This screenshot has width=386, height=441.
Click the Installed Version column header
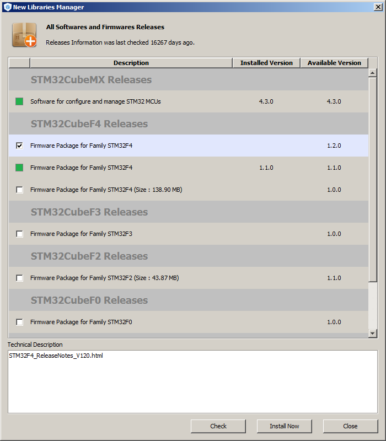pyautogui.click(x=266, y=63)
